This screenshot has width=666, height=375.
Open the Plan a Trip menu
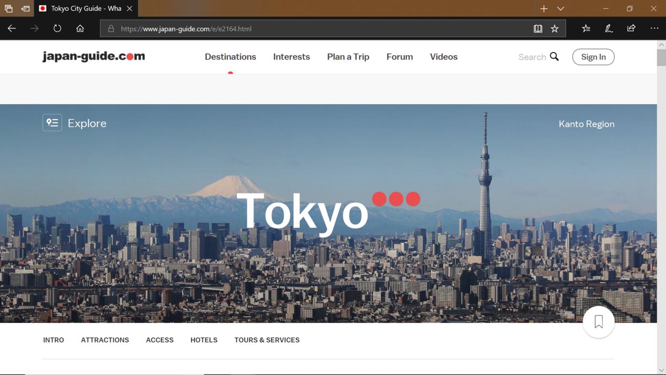tap(348, 57)
